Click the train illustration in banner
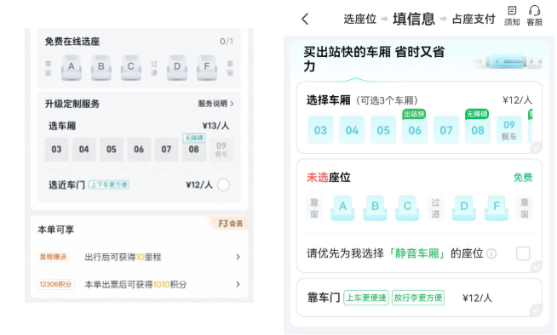 click(508, 62)
